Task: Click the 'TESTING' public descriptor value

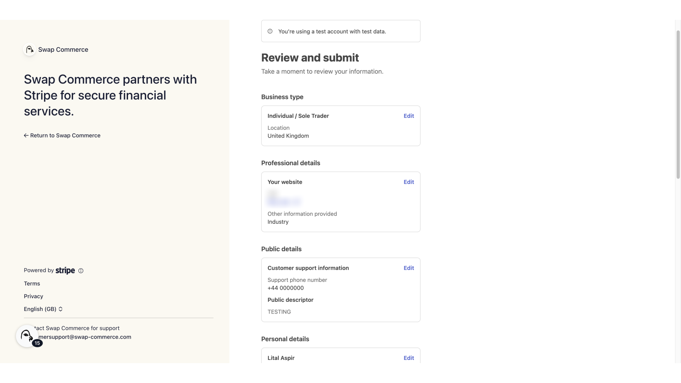Action: pyautogui.click(x=279, y=312)
